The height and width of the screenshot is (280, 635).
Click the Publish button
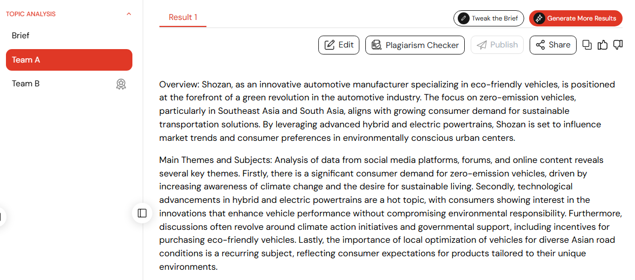497,45
